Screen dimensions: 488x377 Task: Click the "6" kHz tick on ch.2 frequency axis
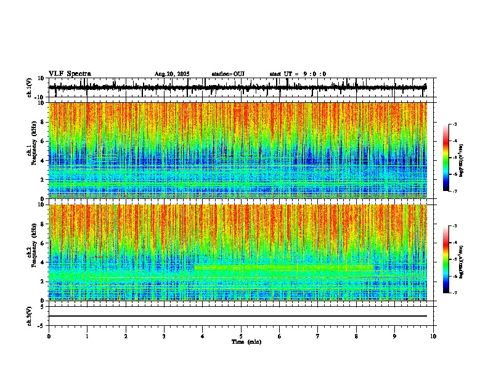(43, 243)
